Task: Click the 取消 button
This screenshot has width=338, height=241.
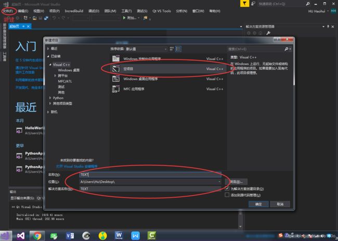Action: 280,204
